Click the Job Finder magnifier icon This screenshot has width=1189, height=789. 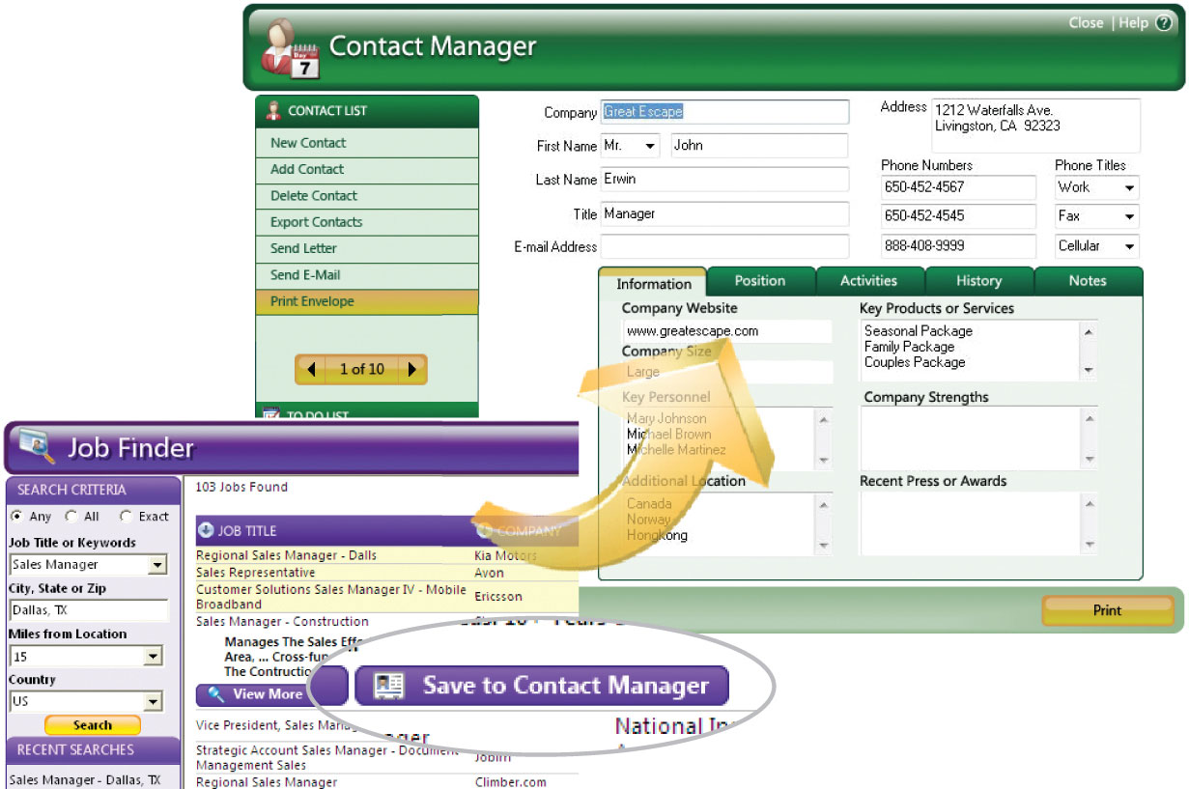pos(37,445)
